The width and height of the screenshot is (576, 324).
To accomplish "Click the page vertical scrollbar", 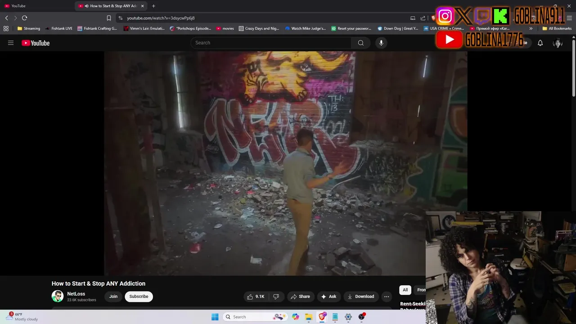I will point(574,67).
